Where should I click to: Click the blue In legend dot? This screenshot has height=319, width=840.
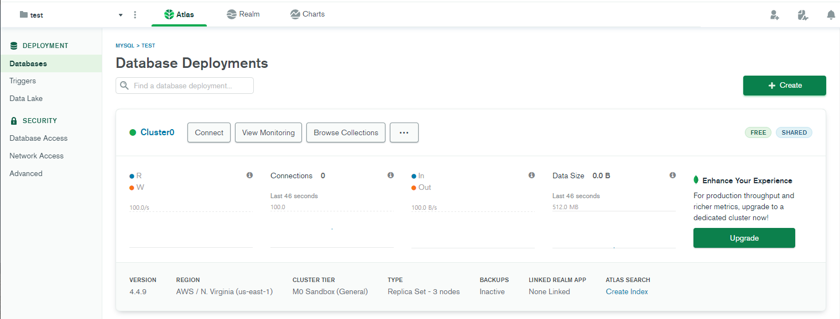(414, 176)
